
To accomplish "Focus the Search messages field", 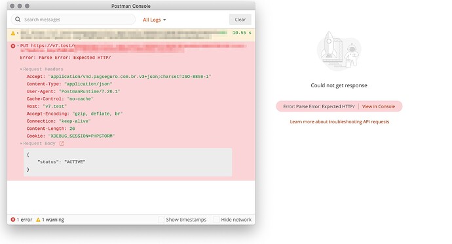I will coord(73,19).
